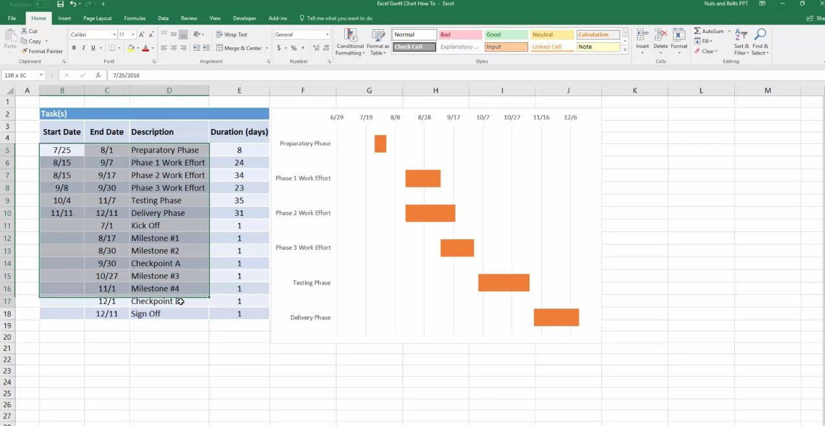This screenshot has width=825, height=426.
Task: Apply the Check Cell style
Action: click(413, 46)
